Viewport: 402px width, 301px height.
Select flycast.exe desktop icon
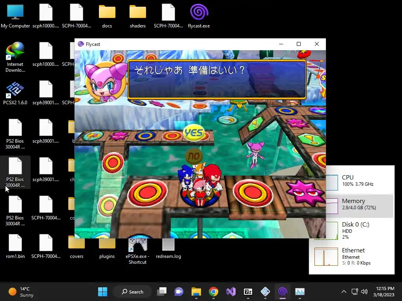click(x=199, y=16)
